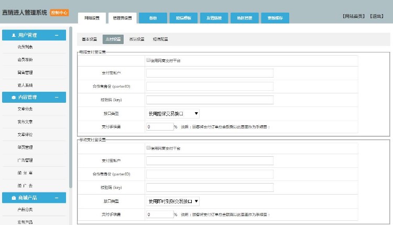393x225 pixels.
Task: Click the 内容管理 section header
Action: [x=34, y=98]
